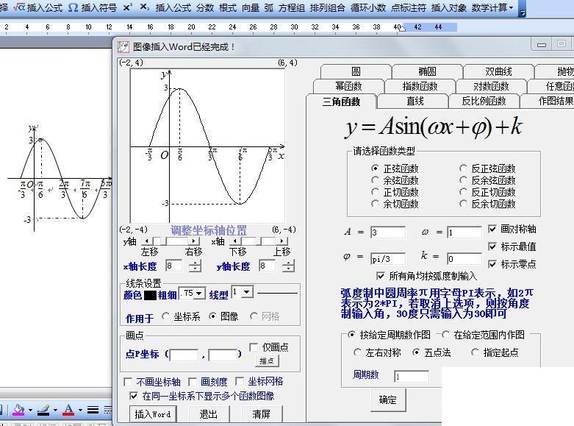Click the 退出 button

pos(209,414)
